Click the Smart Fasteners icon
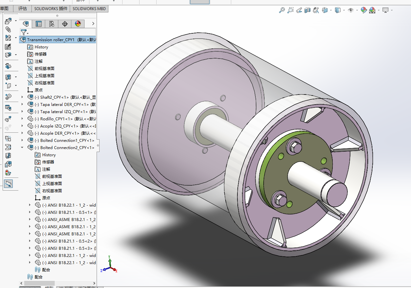 (8, 46)
